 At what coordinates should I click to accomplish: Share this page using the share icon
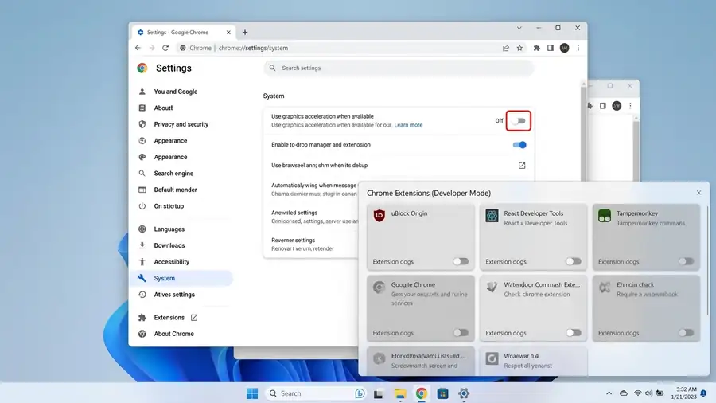click(506, 48)
